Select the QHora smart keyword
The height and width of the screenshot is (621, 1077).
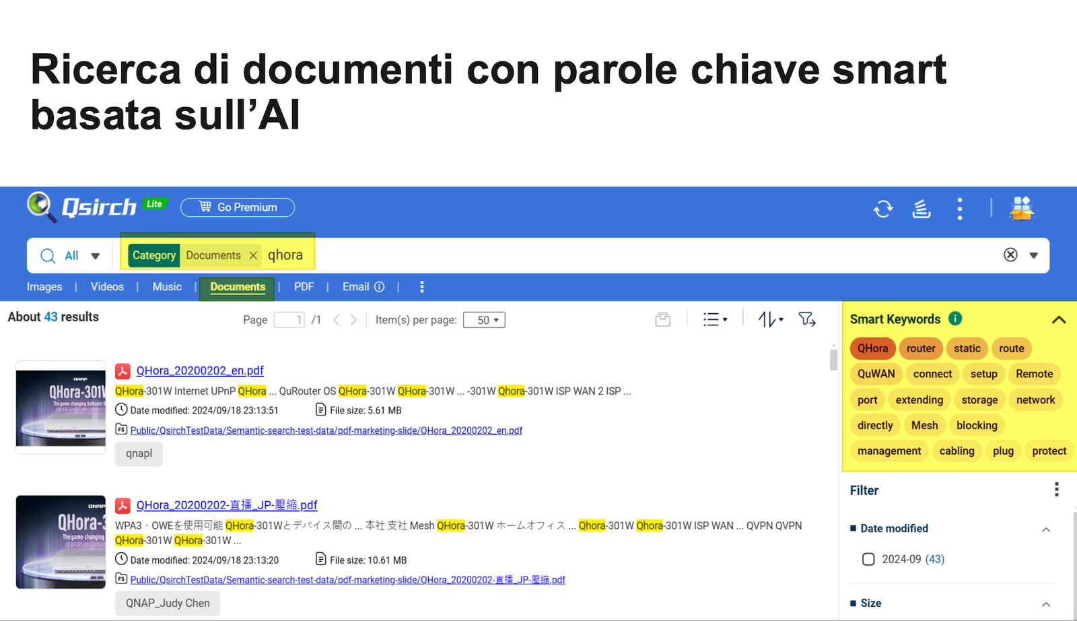click(x=872, y=348)
